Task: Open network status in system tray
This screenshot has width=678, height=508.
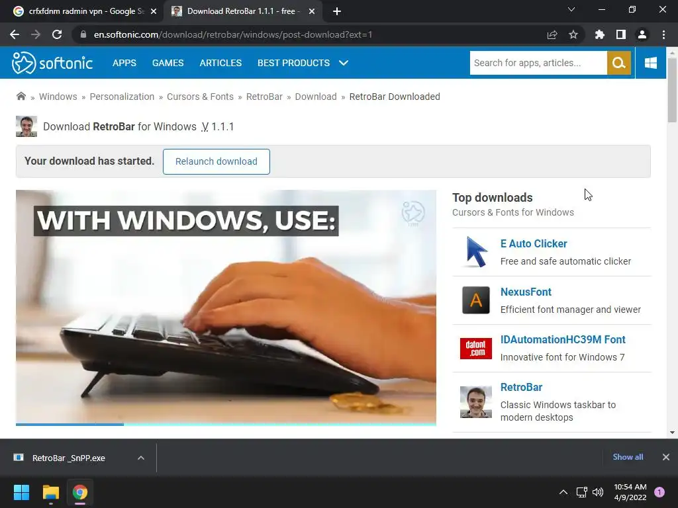Action: click(581, 492)
